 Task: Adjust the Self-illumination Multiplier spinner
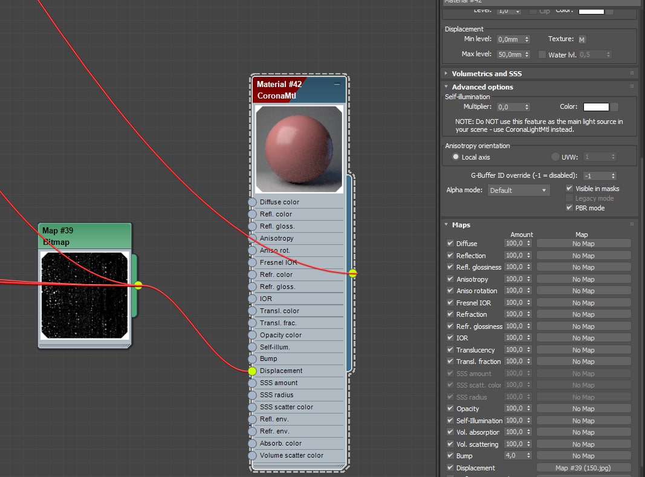(527, 106)
